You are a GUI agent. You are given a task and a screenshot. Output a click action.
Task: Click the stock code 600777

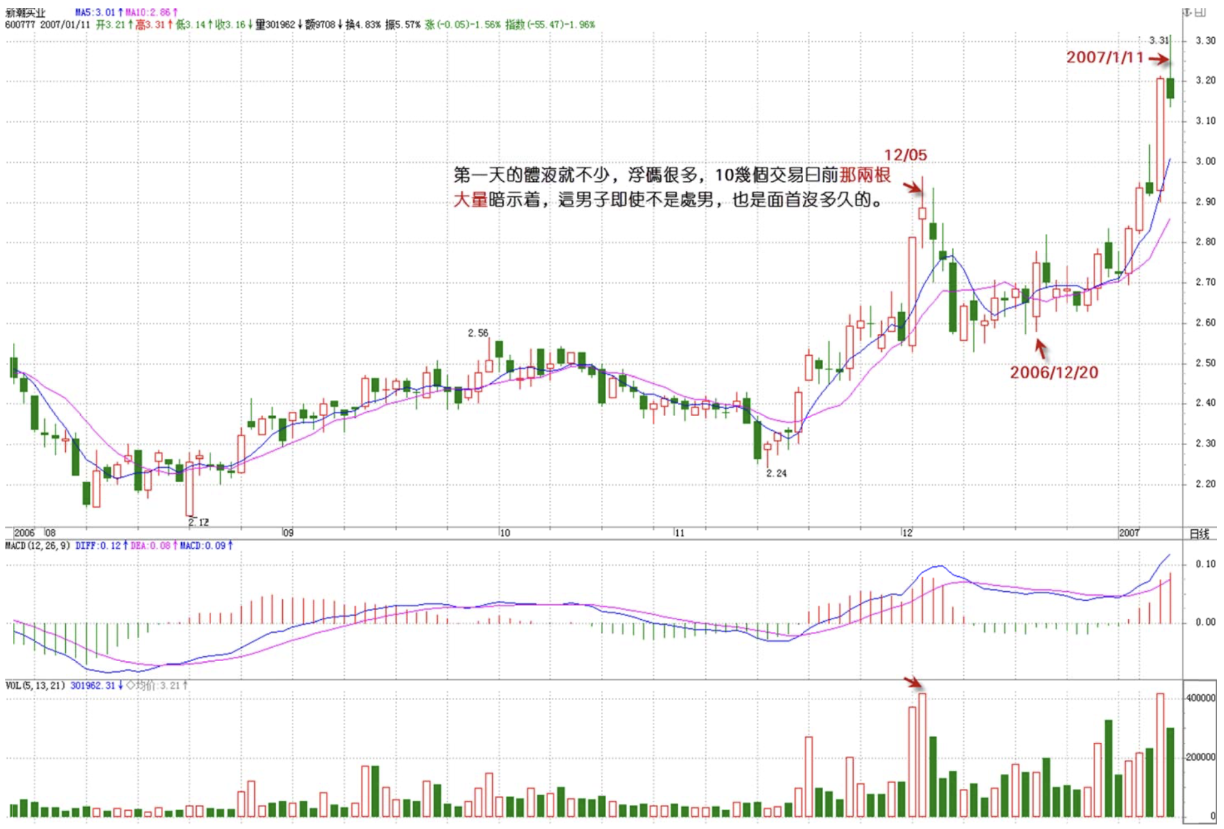20,25
